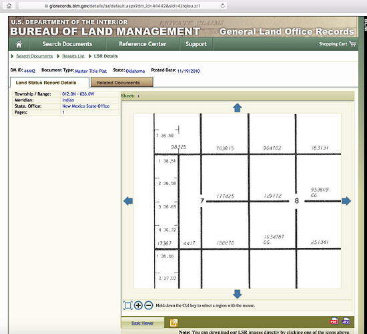
Task: Go to Results List breadcrumb link
Action: point(73,56)
